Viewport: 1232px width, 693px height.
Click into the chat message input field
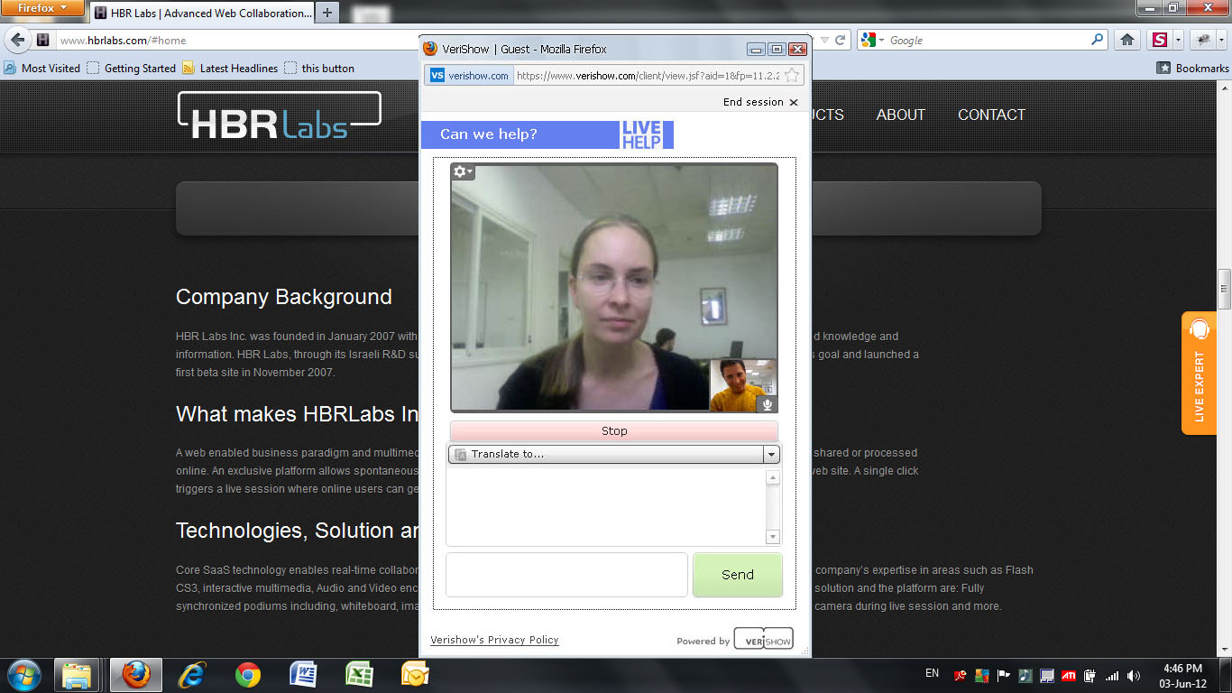tap(566, 575)
